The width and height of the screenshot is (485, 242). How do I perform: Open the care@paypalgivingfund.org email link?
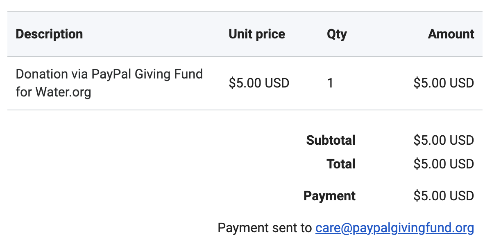click(x=395, y=228)
